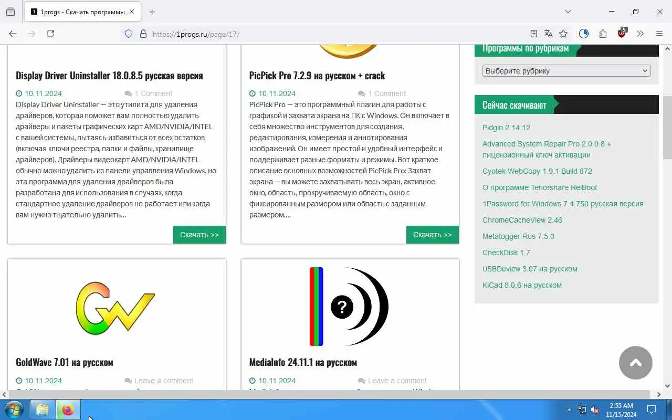The image size is (672, 420).
Task: Open Cyotek WebCopy 1.9.1 Build 872
Action: 537,171
